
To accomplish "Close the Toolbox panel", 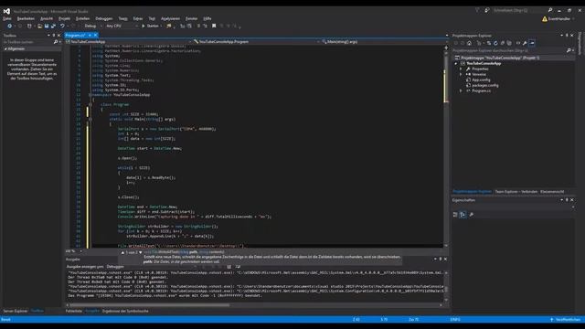I will [x=58, y=36].
